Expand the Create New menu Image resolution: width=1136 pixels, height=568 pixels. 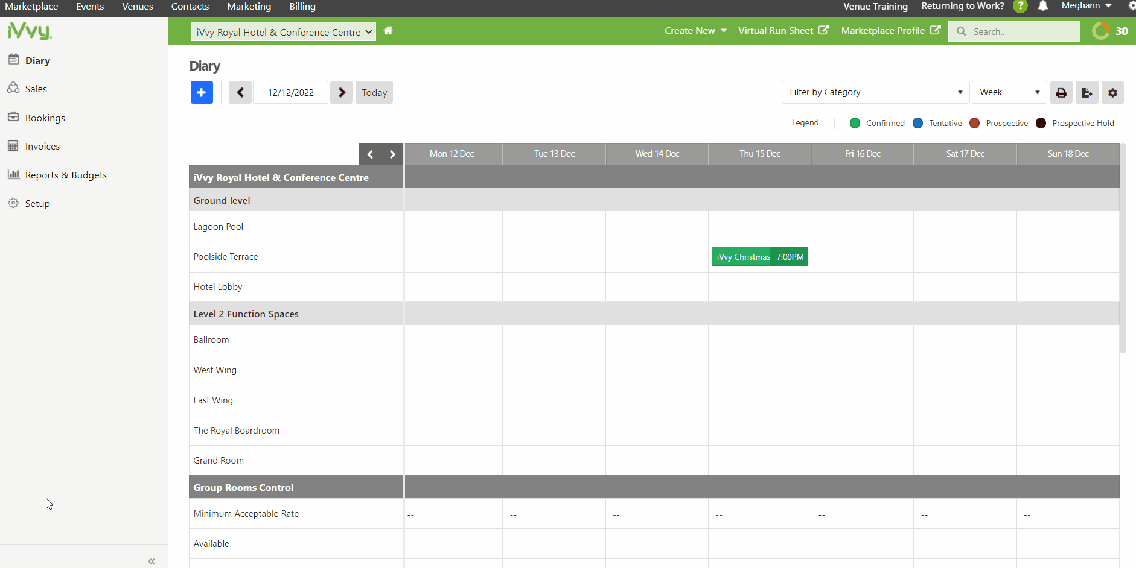click(x=695, y=31)
